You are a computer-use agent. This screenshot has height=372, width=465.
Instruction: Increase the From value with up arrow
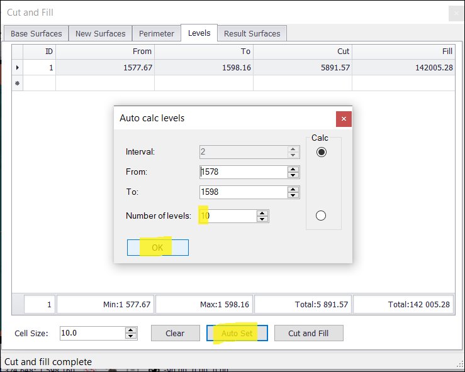[x=293, y=169]
